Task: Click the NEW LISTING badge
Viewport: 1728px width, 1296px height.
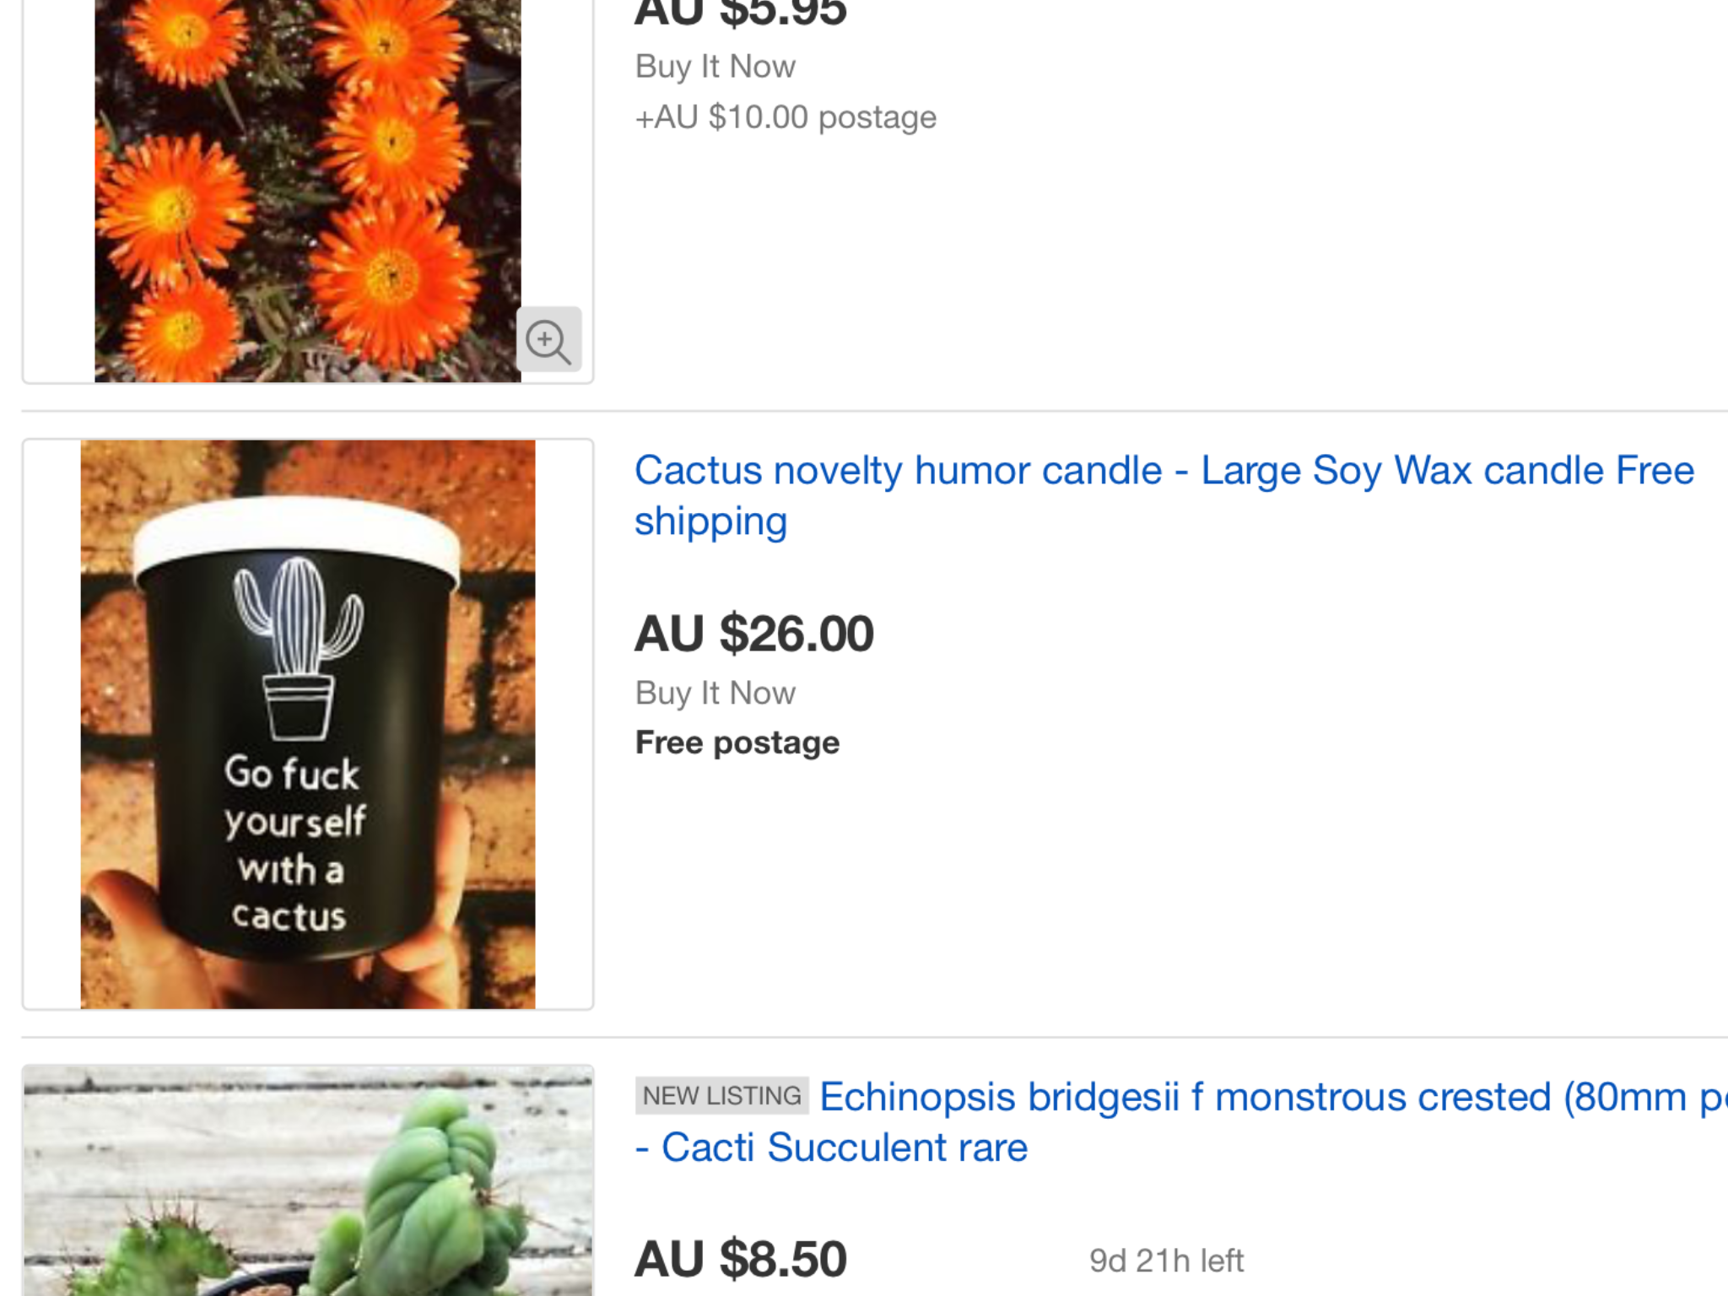Action: pyautogui.click(x=721, y=1095)
